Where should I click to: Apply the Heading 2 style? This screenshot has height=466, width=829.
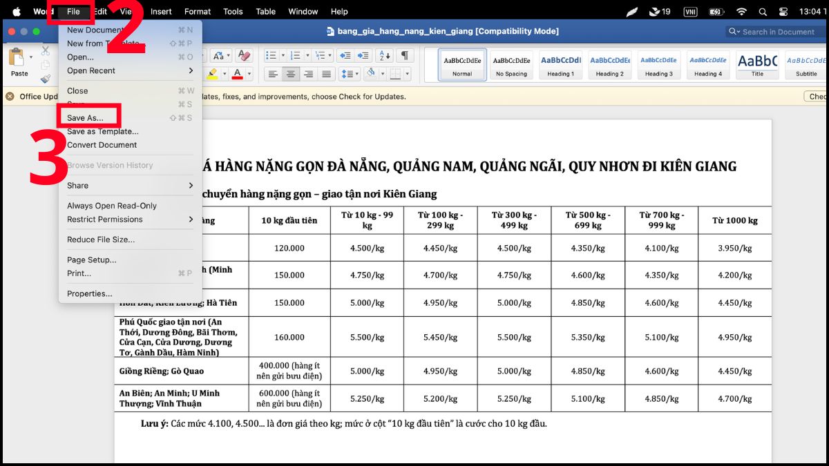pos(609,64)
